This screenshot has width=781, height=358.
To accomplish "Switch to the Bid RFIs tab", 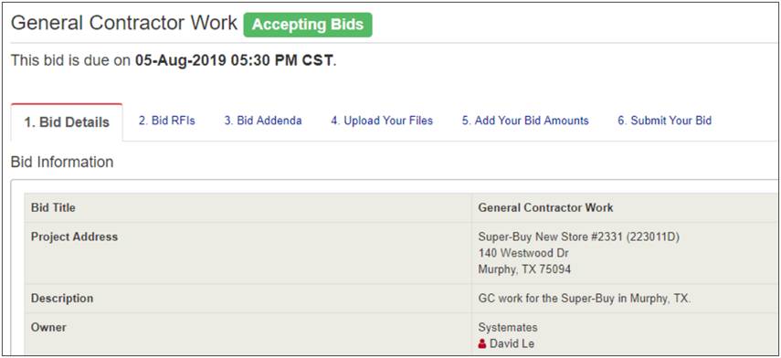I will pos(167,121).
